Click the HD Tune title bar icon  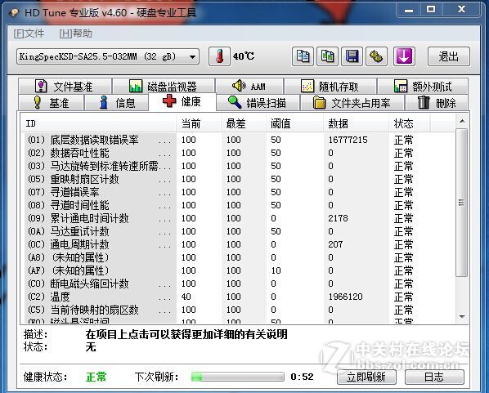point(14,12)
